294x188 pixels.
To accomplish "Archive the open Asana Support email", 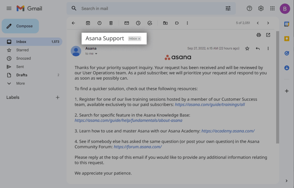I will (x=88, y=23).
